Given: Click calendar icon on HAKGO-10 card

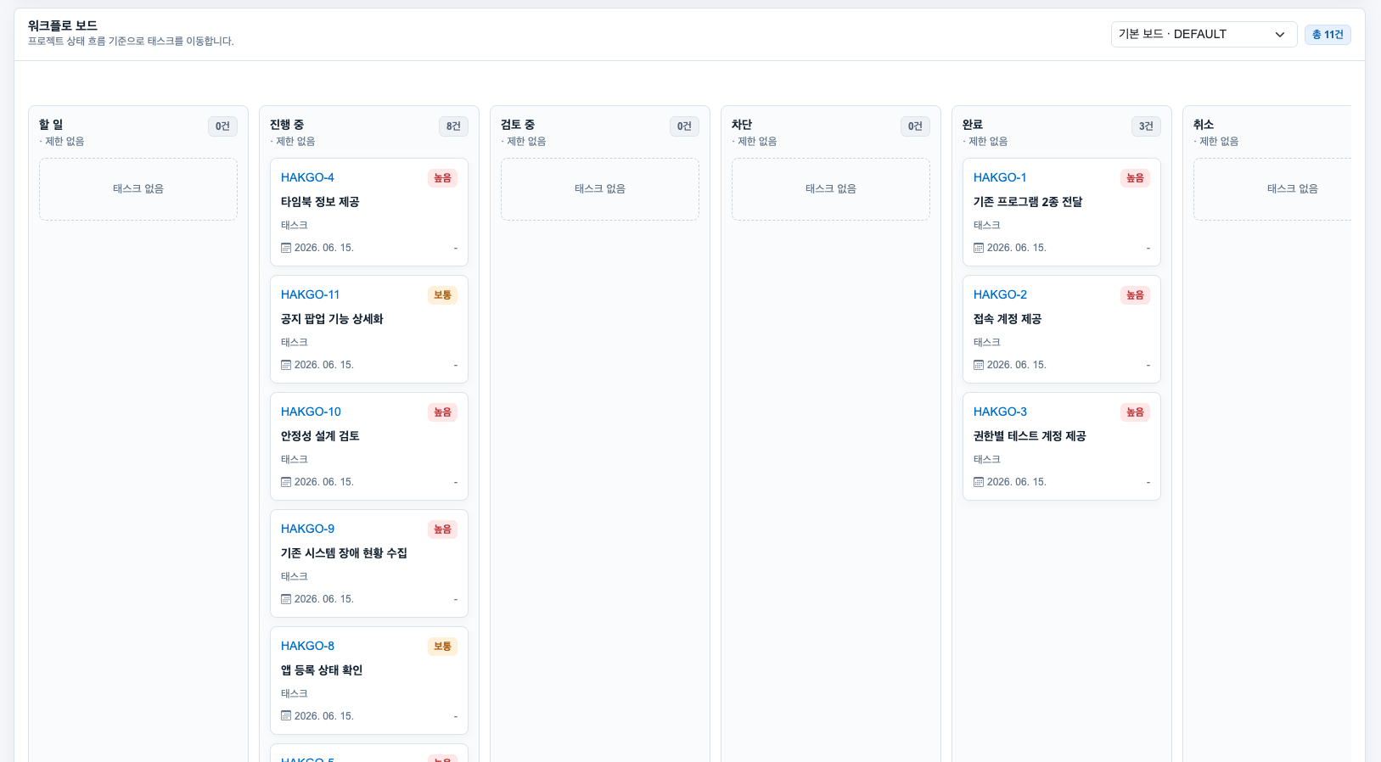Looking at the screenshot, I should [x=286, y=482].
